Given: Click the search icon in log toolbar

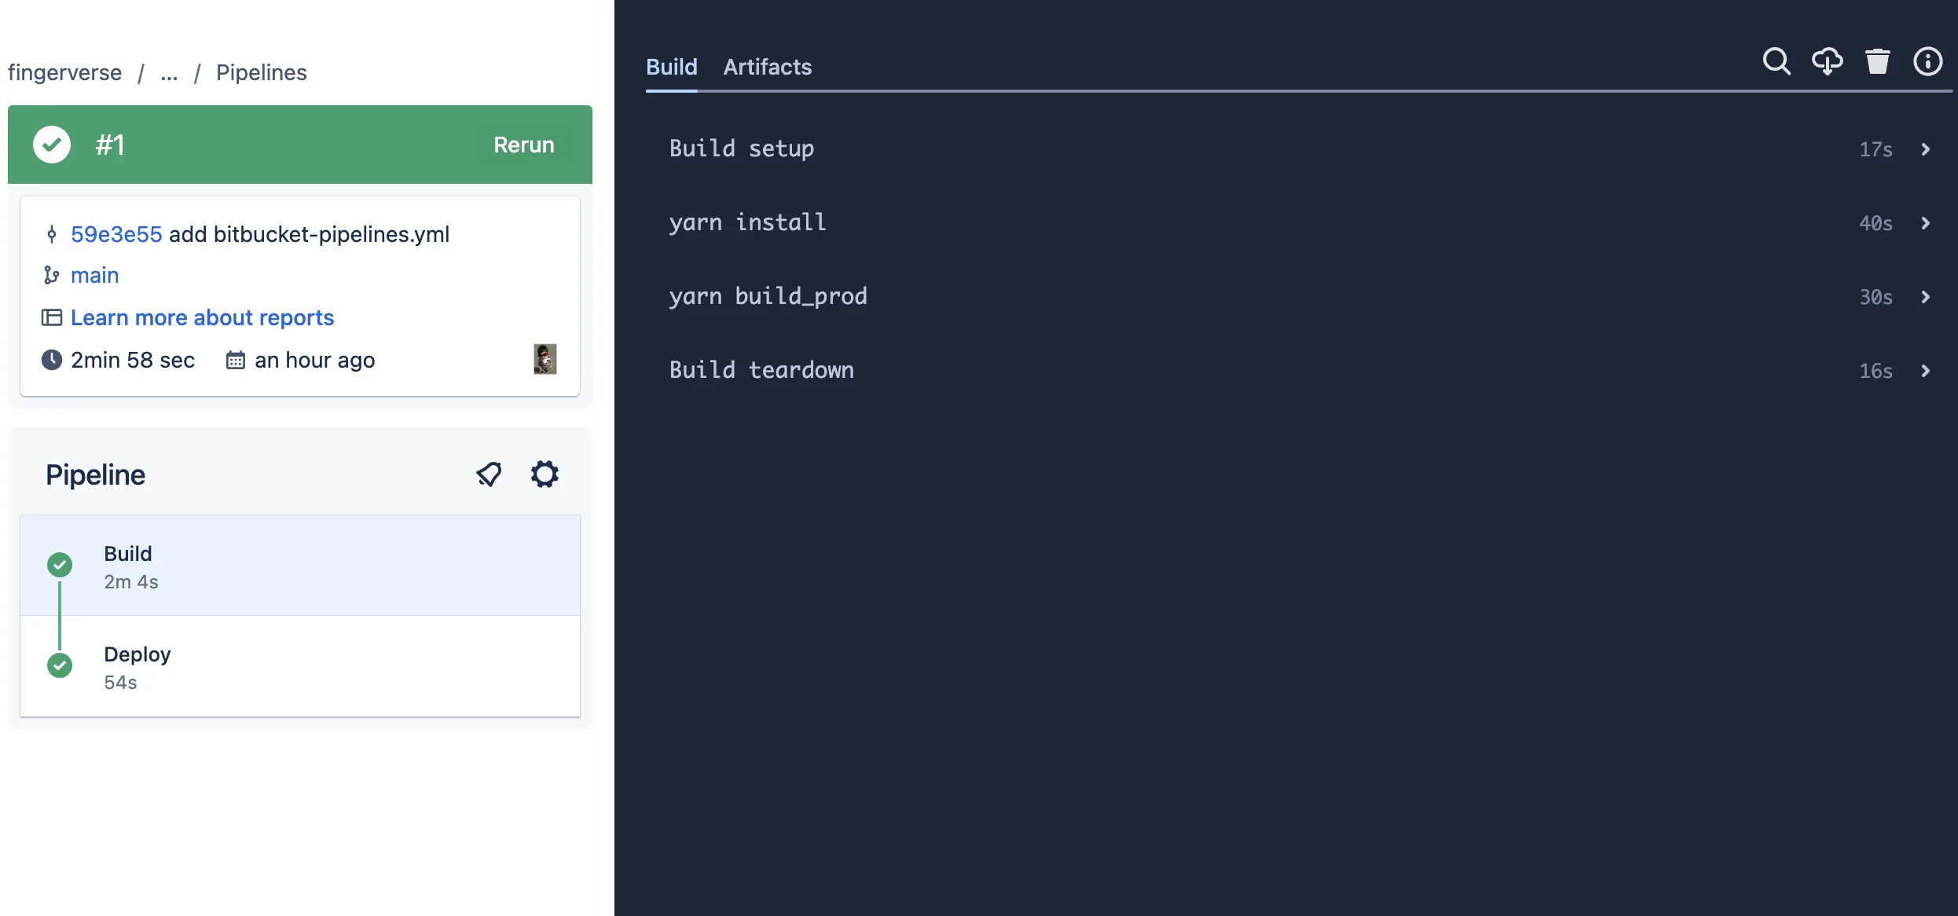Looking at the screenshot, I should click(1776, 61).
